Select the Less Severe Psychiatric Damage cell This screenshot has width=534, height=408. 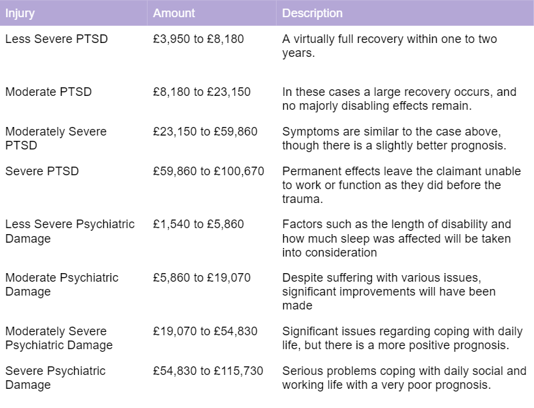[x=69, y=231]
